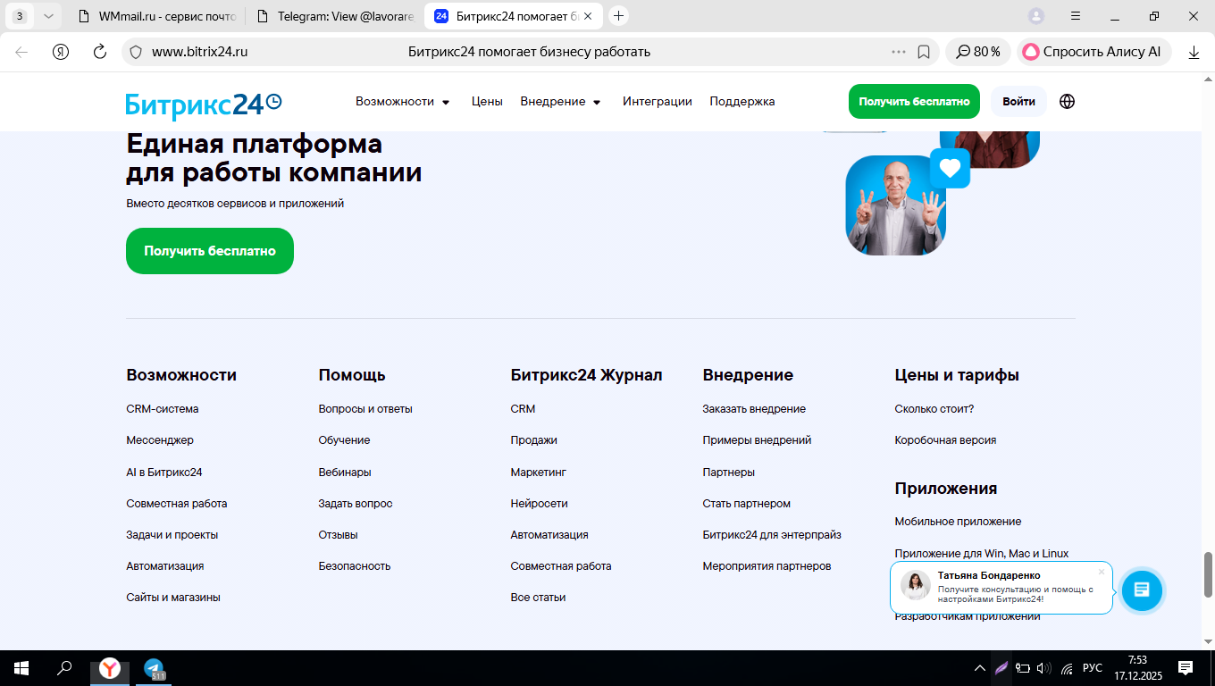Image resolution: width=1215 pixels, height=686 pixels.
Task: Open the volume speaker tray icon
Action: click(x=1044, y=668)
